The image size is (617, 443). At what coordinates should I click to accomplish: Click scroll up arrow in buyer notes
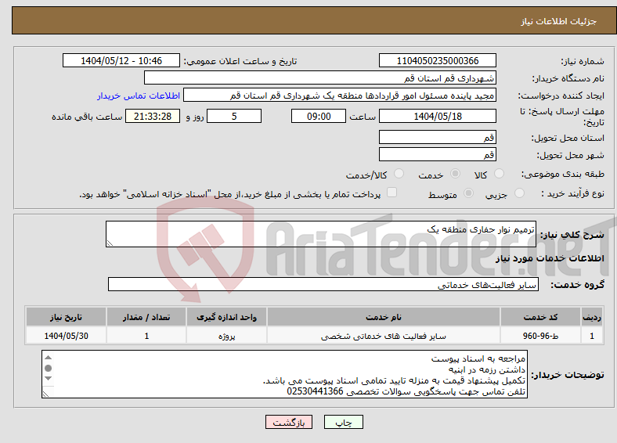click(x=48, y=358)
